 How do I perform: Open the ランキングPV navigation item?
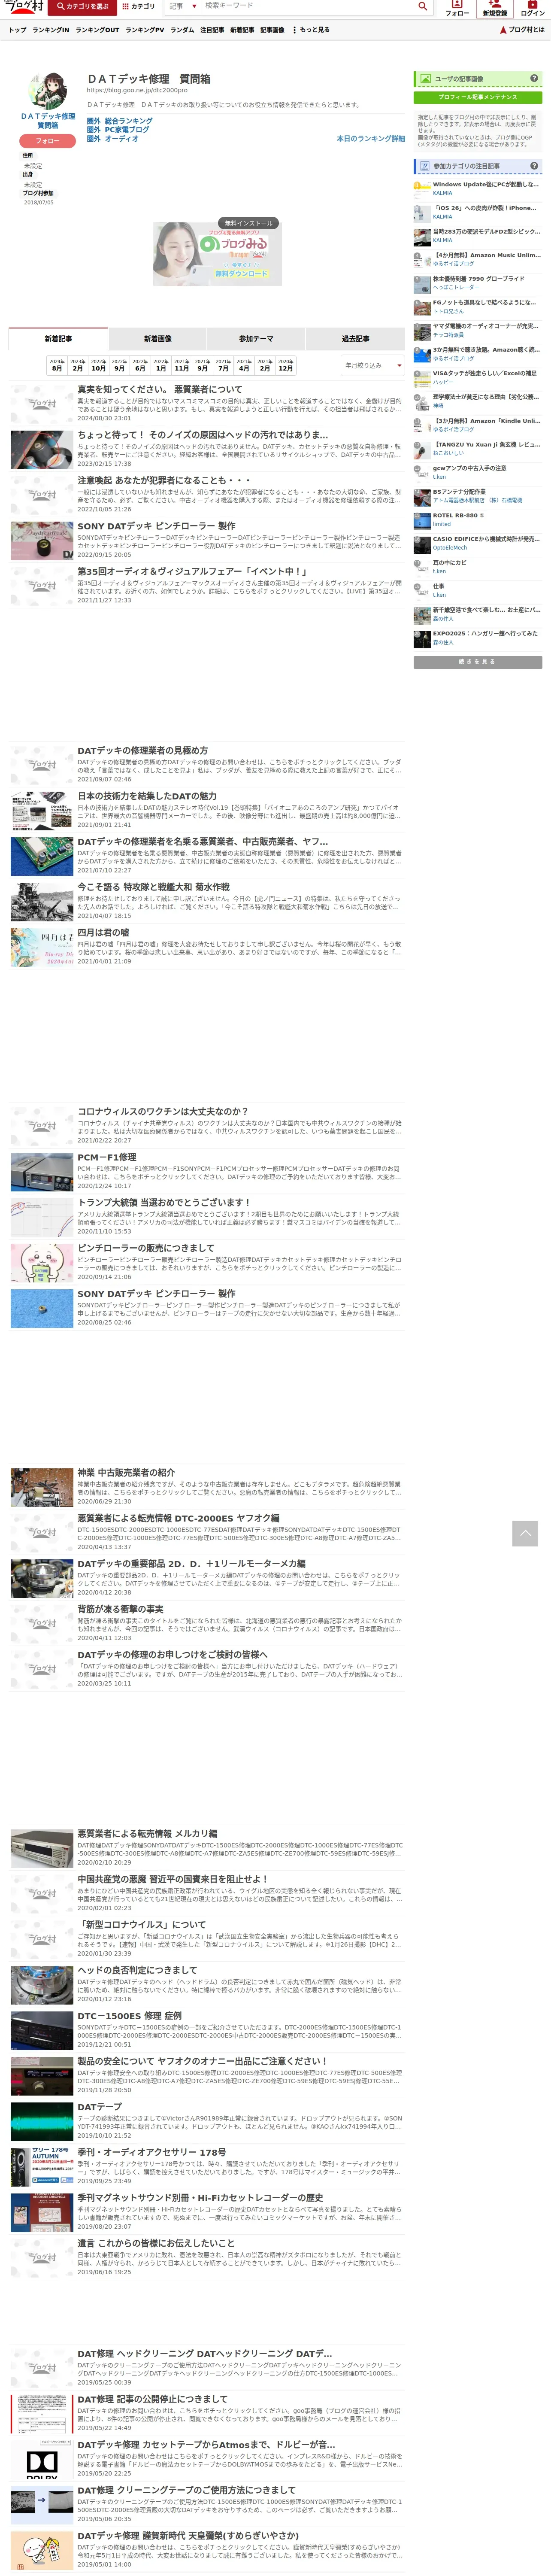145,30
